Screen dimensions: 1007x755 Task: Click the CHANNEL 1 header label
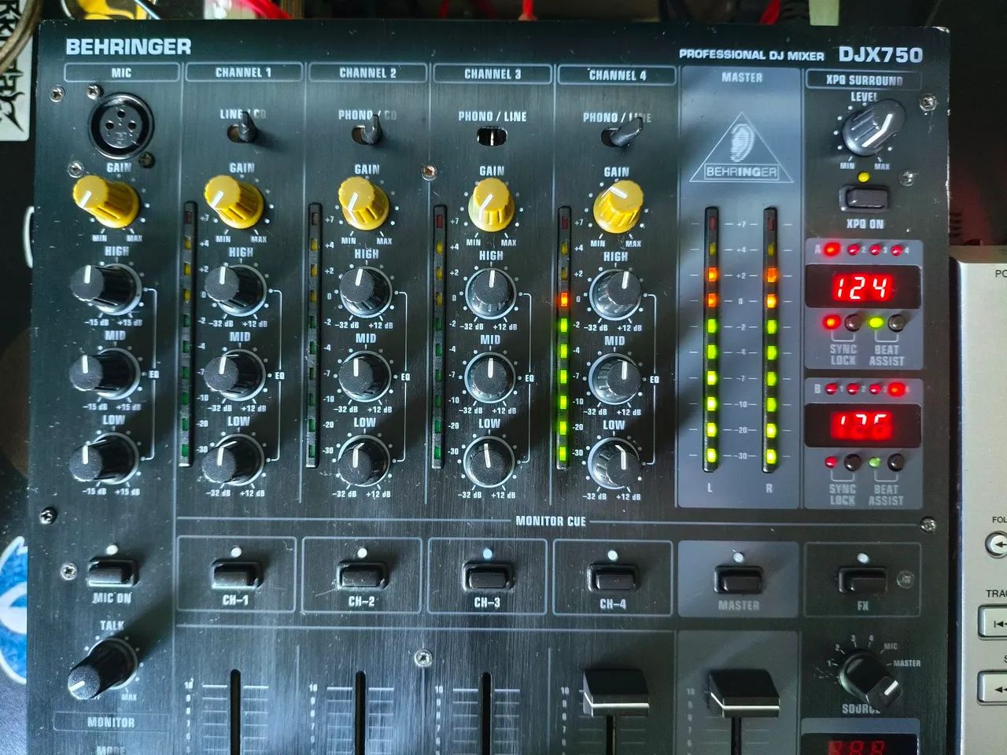point(243,72)
